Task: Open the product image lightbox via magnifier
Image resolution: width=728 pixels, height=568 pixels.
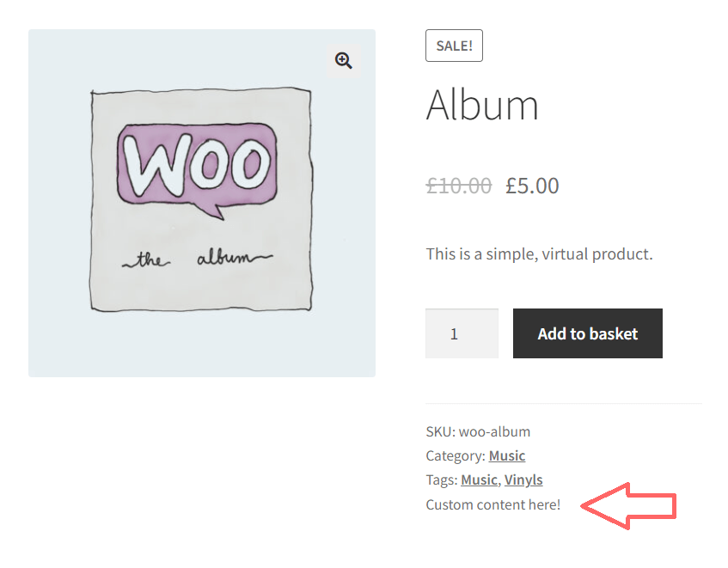Action: pos(344,60)
